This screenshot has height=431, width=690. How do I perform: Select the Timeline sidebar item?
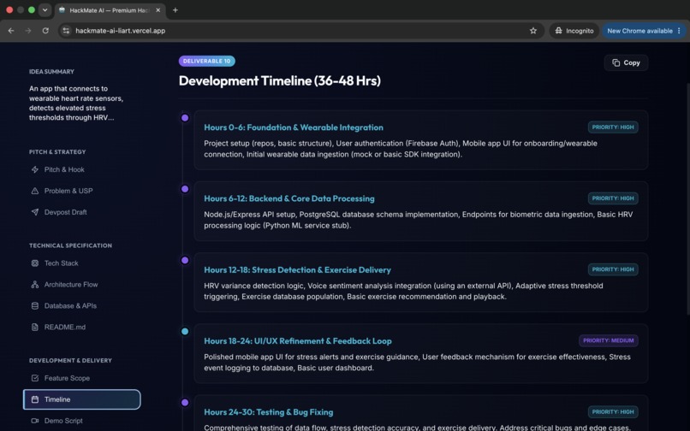pos(82,399)
